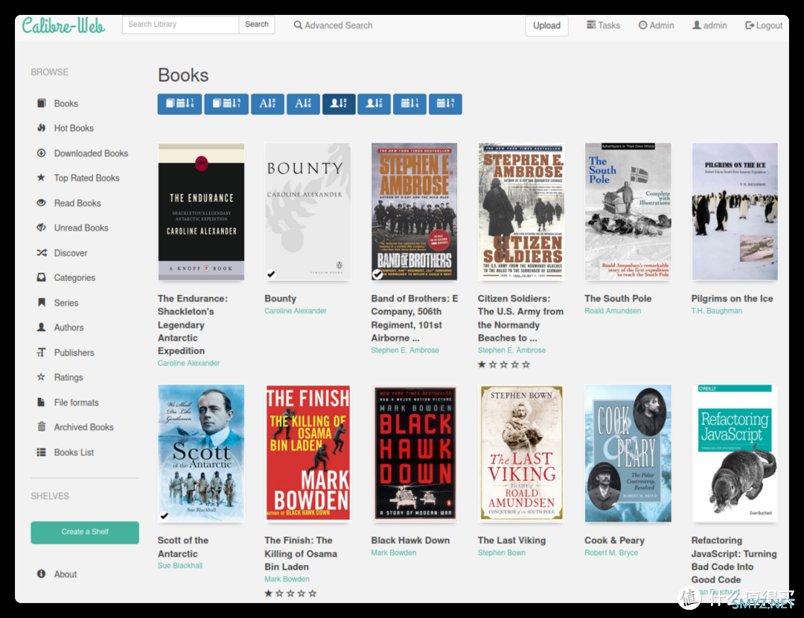This screenshot has width=804, height=618.
Task: Open the Black Hawk Down cover
Action: 415,454
